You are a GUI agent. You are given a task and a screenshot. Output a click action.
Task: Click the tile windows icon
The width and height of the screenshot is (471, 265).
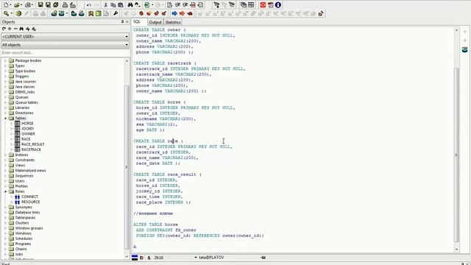pos(251,5)
